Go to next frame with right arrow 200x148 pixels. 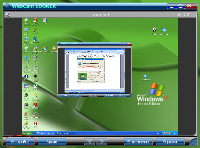102,141
